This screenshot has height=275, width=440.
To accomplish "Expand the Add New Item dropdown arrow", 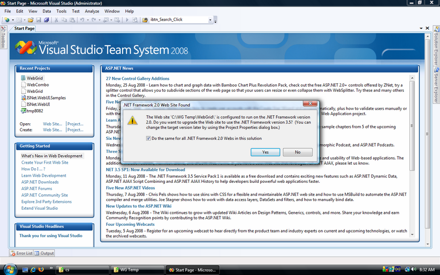I will click(24, 20).
